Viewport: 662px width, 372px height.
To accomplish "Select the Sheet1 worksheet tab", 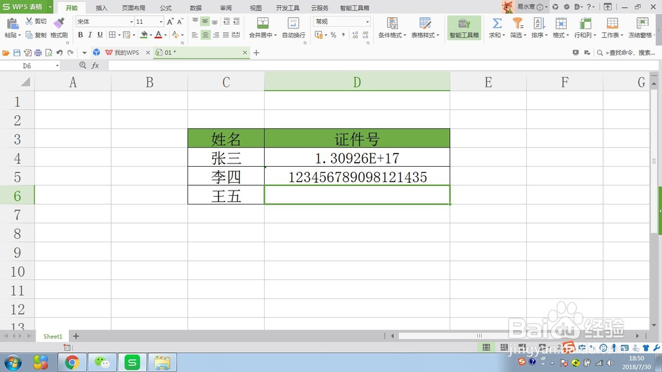I will pyautogui.click(x=53, y=336).
